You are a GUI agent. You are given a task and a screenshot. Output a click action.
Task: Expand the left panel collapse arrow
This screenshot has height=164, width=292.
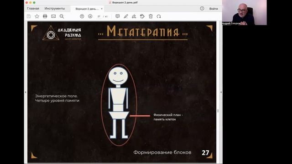tap(26, 92)
